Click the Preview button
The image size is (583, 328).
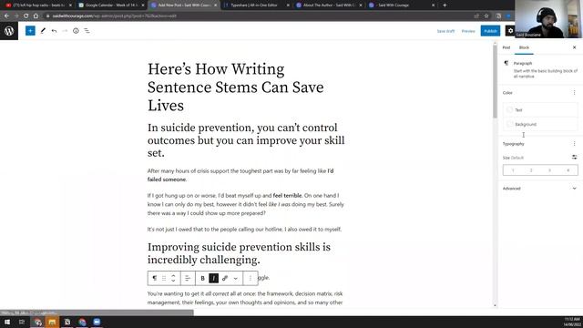[x=468, y=31]
